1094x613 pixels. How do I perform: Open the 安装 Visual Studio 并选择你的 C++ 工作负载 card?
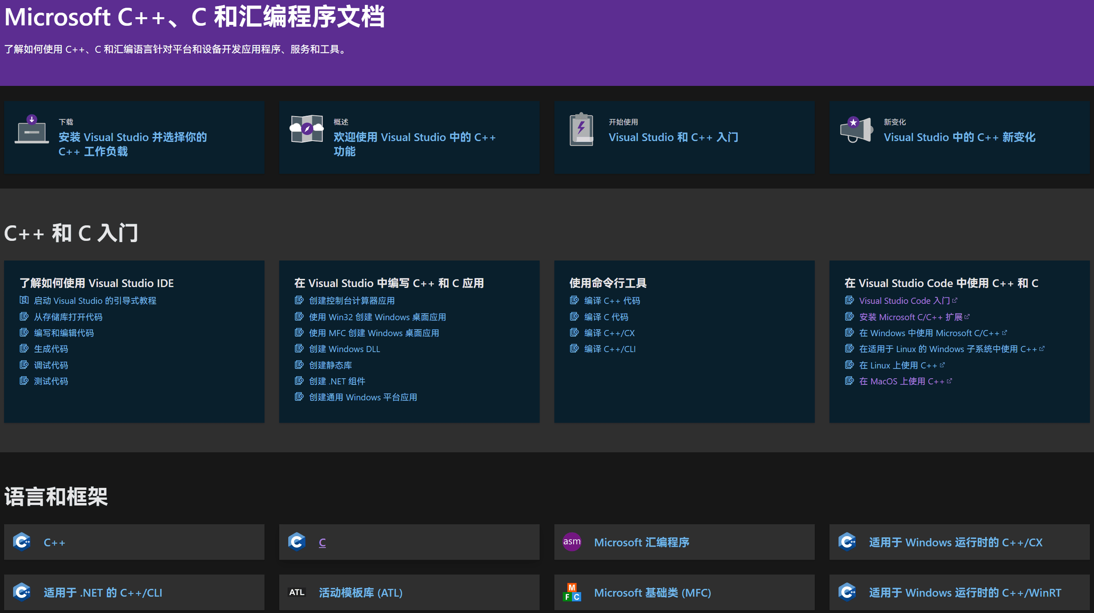(x=133, y=144)
